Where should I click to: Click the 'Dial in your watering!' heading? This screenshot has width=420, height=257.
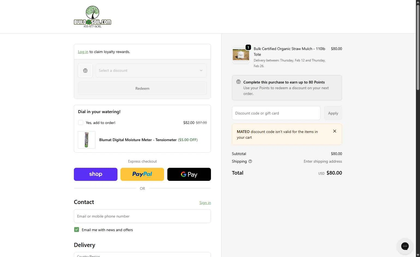click(99, 112)
